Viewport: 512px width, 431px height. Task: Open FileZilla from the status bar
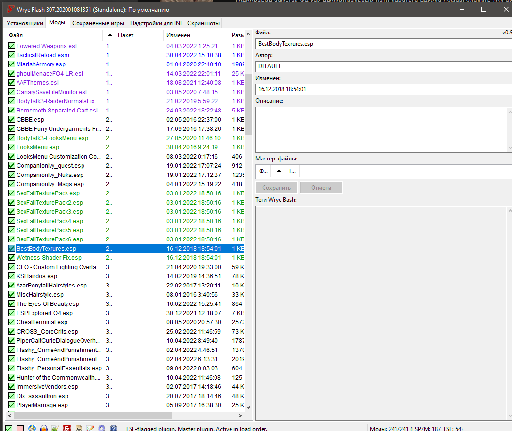(x=67, y=428)
